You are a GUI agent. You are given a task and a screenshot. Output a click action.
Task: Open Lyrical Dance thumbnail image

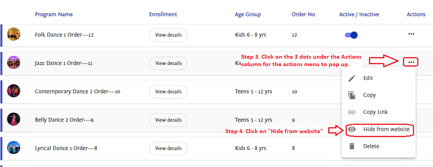(x=14, y=148)
